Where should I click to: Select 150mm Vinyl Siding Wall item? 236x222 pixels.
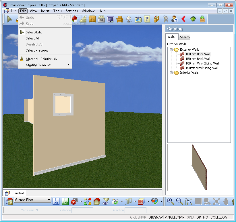click(202, 68)
